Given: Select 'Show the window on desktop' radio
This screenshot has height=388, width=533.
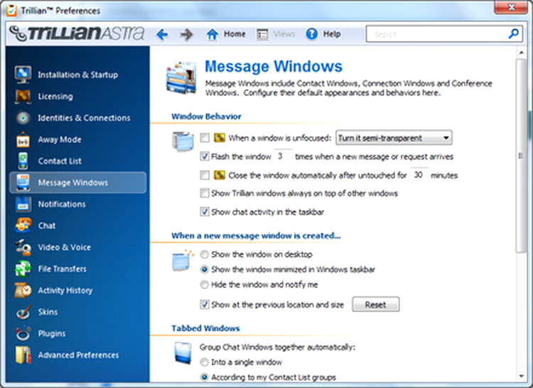Looking at the screenshot, I should 204,255.
